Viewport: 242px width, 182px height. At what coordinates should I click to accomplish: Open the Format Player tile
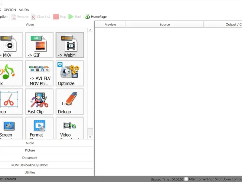pos(39,128)
